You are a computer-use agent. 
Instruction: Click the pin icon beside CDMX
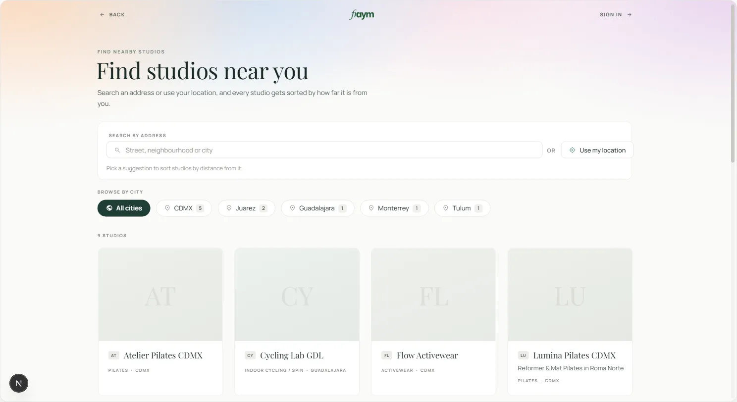(x=167, y=208)
